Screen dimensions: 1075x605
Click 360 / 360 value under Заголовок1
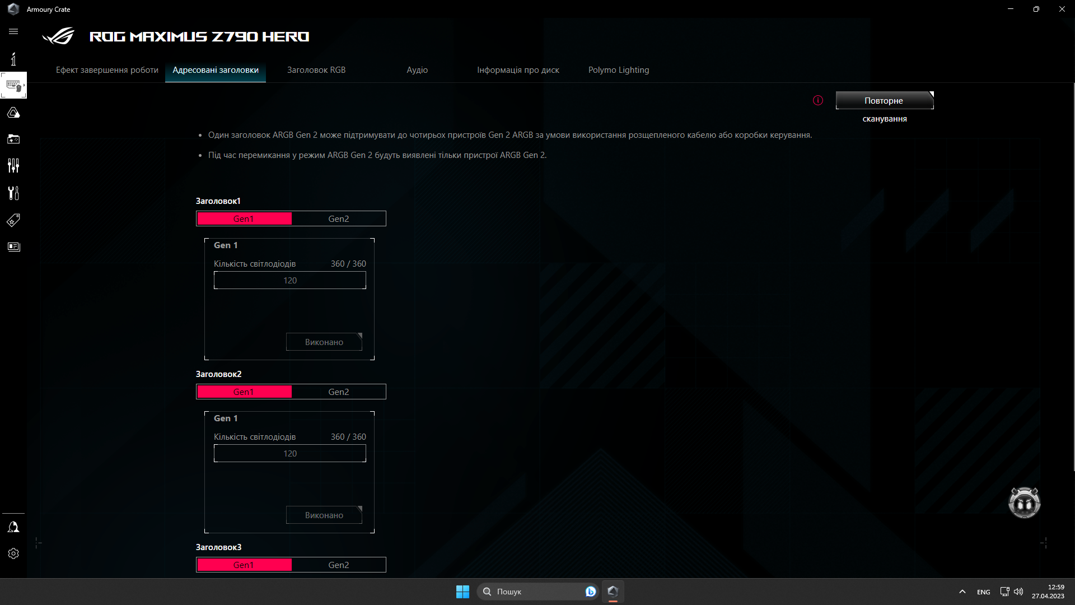click(348, 264)
